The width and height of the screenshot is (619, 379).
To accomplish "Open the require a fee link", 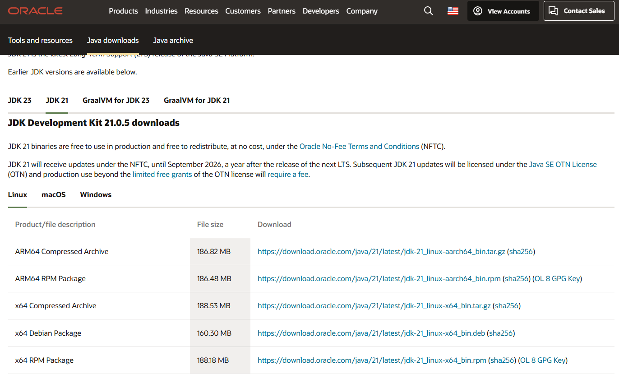I will (288, 174).
